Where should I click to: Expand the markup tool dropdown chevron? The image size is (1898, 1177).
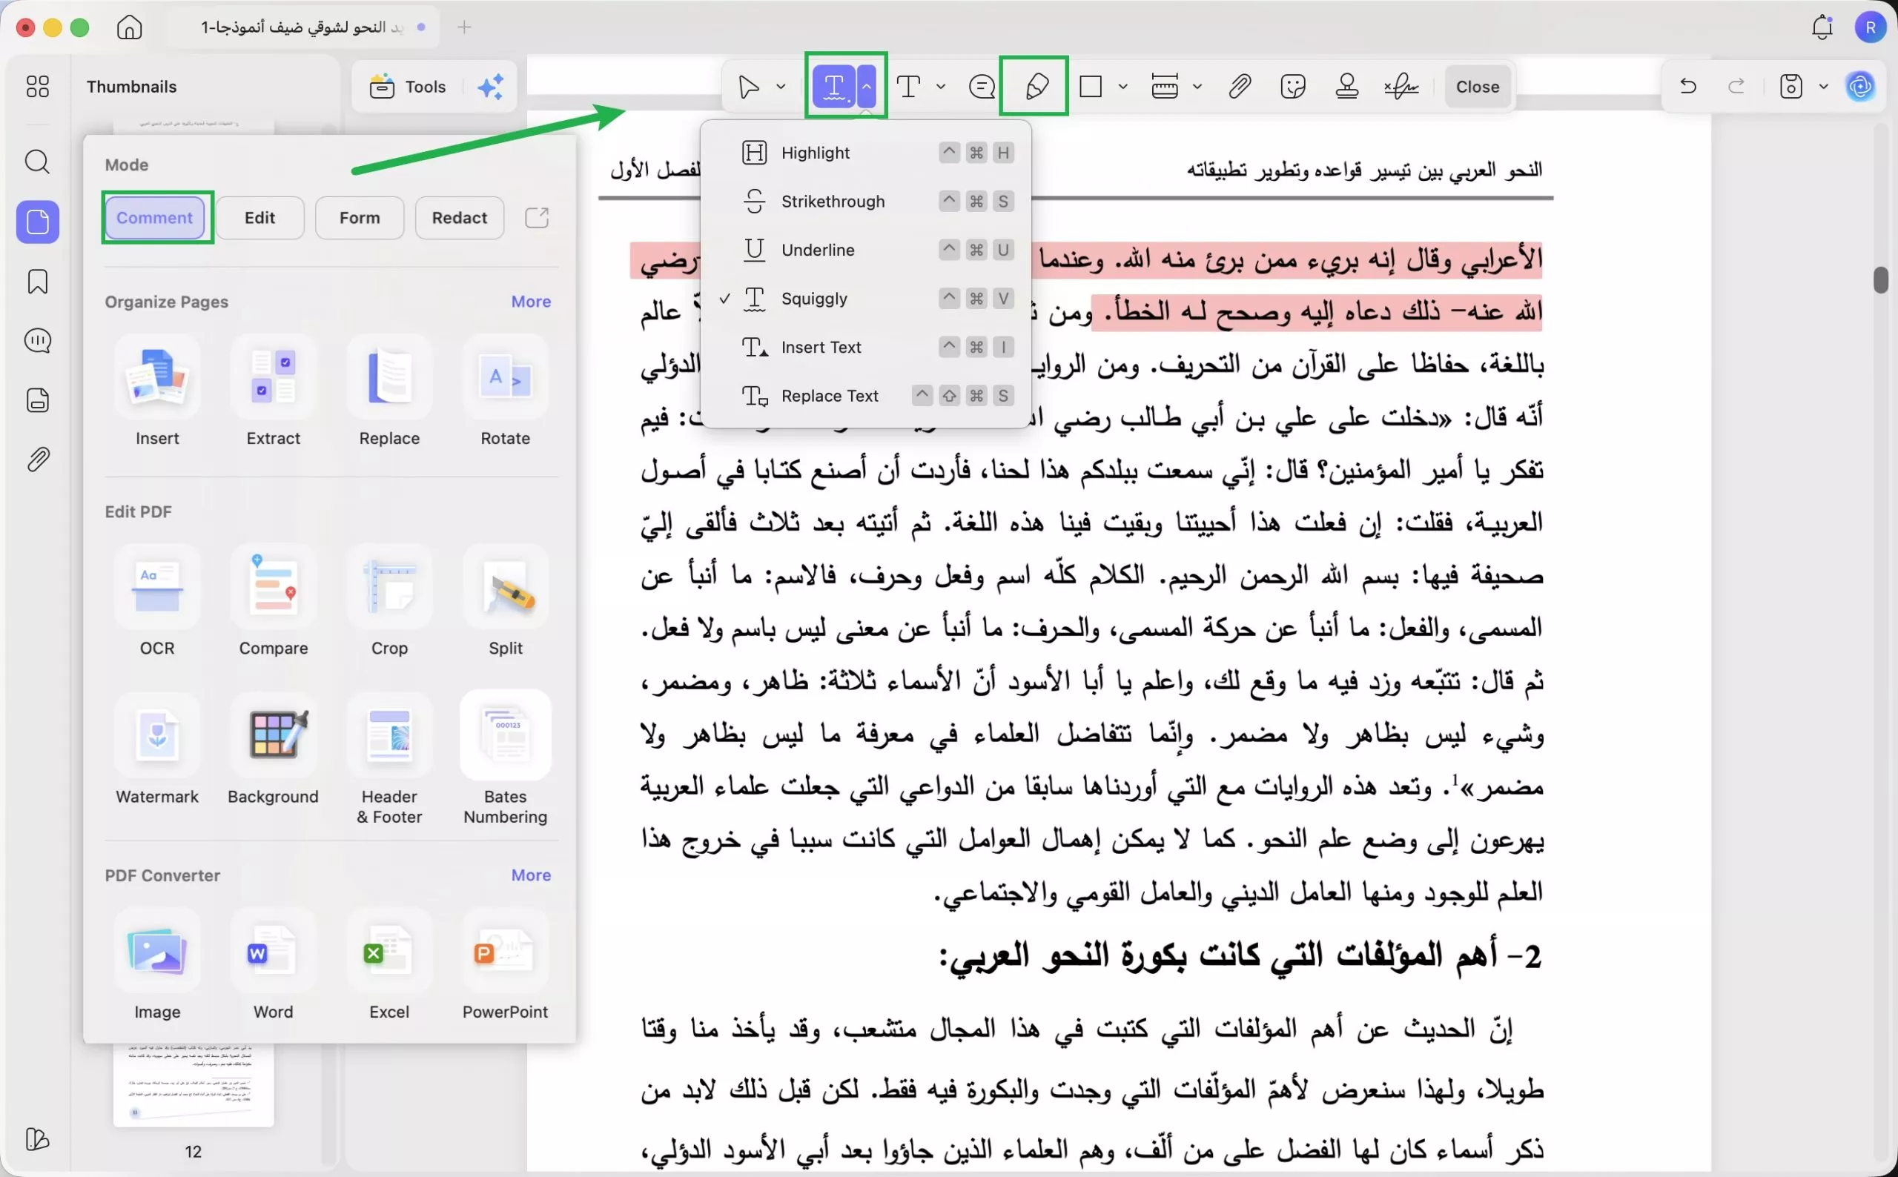pos(867,87)
